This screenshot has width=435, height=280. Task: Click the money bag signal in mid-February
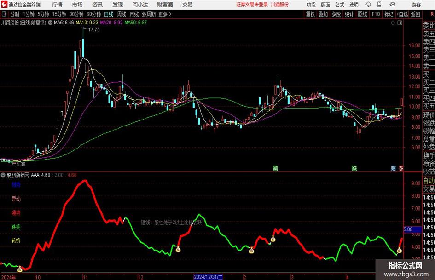click(273, 239)
